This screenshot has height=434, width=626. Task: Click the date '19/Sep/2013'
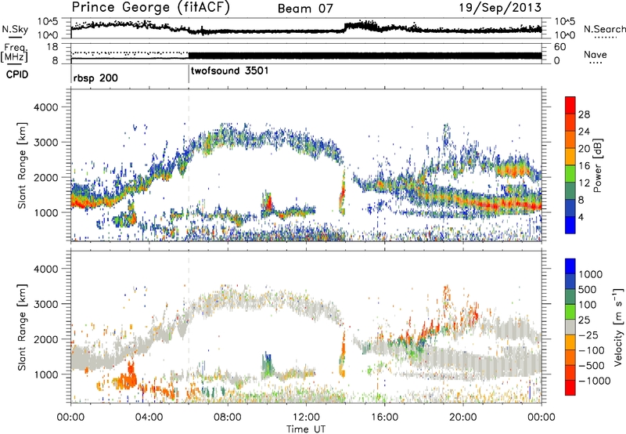500,8
